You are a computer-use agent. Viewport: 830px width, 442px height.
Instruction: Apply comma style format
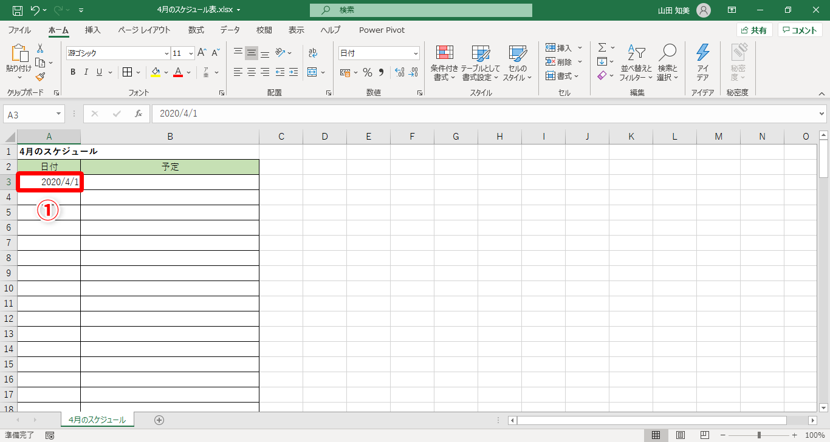382,72
